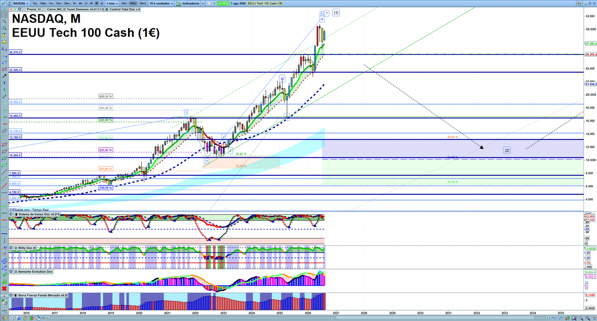
Task: Click the sync icon at the top right
Action: (579, 3)
